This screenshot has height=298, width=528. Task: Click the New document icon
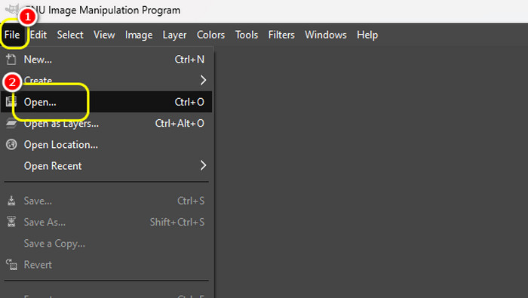[11, 60]
